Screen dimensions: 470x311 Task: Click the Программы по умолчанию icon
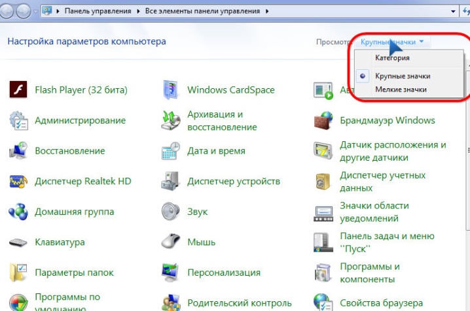[18, 303]
